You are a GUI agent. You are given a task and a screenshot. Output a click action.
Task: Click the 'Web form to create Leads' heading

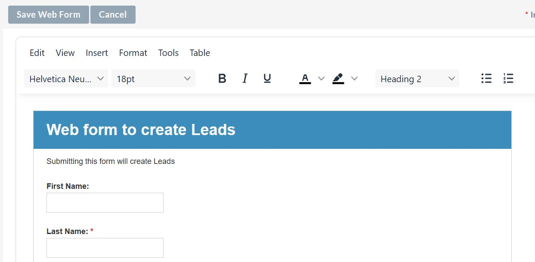[x=141, y=129]
